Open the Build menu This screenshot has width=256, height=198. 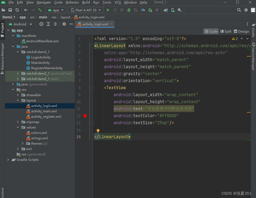tap(86, 2)
